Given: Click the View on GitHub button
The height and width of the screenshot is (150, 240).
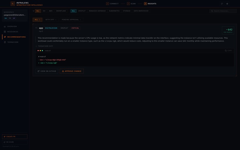Looking at the screenshot, I should point(47,71).
